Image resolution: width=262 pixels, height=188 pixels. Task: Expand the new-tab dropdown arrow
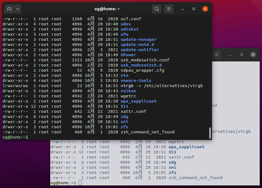click(18, 9)
